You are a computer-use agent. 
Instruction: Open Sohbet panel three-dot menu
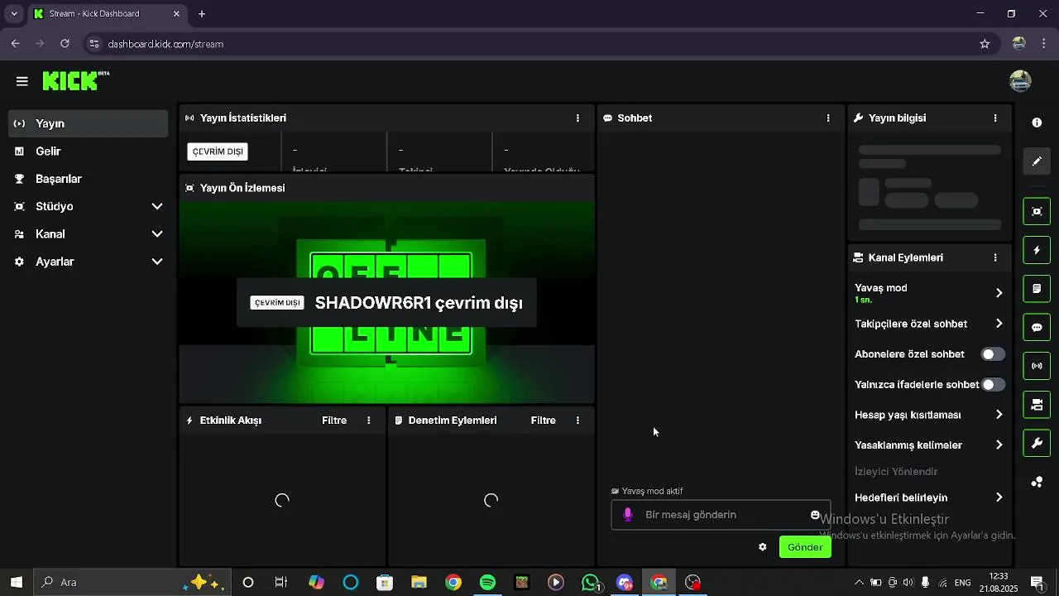(828, 118)
